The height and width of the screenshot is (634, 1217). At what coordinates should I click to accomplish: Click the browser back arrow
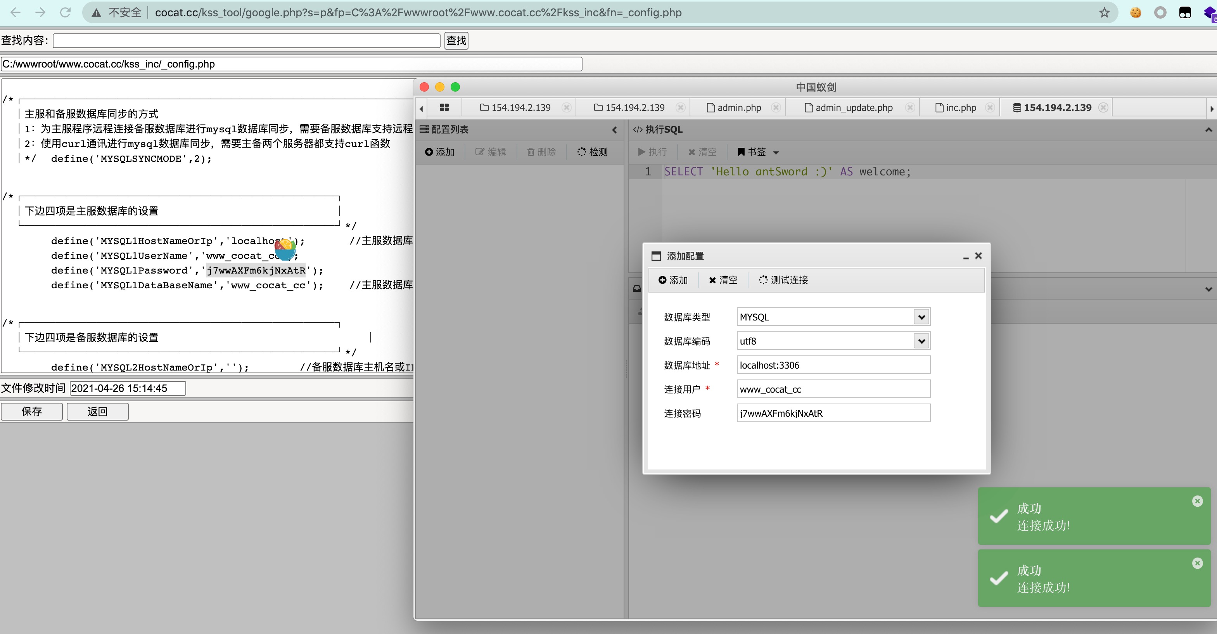tap(16, 12)
